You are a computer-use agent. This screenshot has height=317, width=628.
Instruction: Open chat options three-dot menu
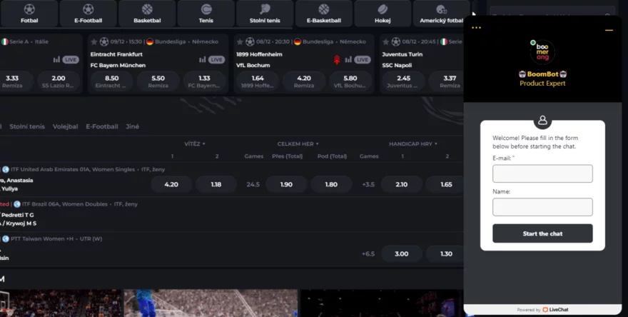[476, 29]
